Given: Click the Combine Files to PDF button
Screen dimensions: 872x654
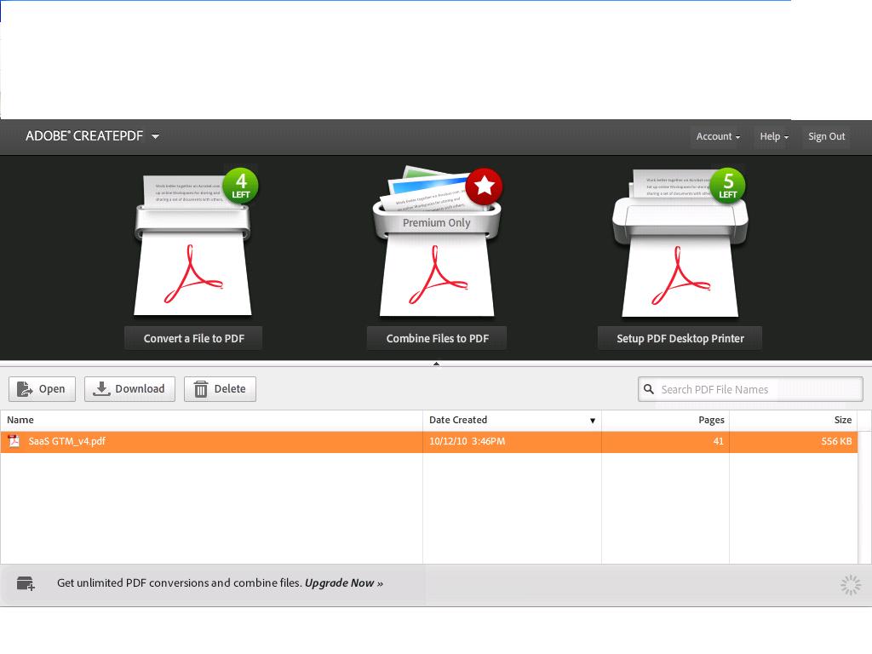Looking at the screenshot, I should 437,338.
